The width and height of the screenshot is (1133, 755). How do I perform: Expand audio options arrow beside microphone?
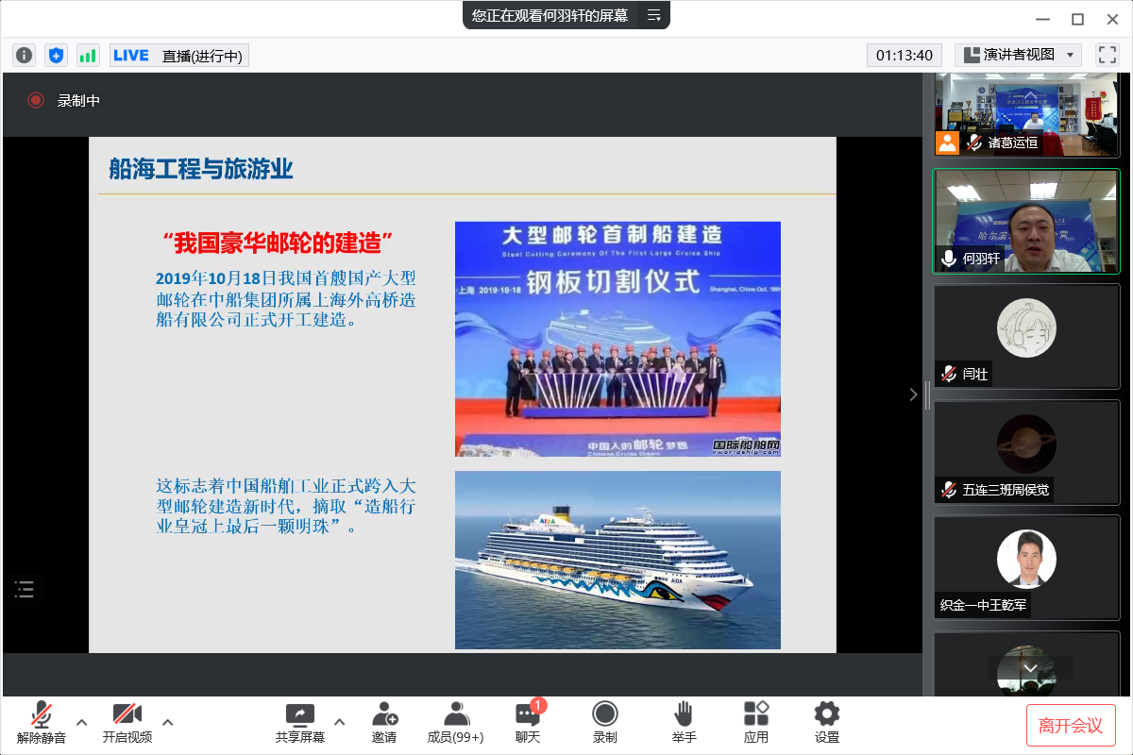click(81, 723)
